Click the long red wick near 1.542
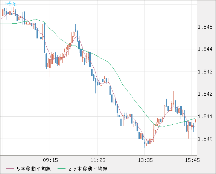The height and width of the screenshot is (174, 216). click(x=174, y=97)
